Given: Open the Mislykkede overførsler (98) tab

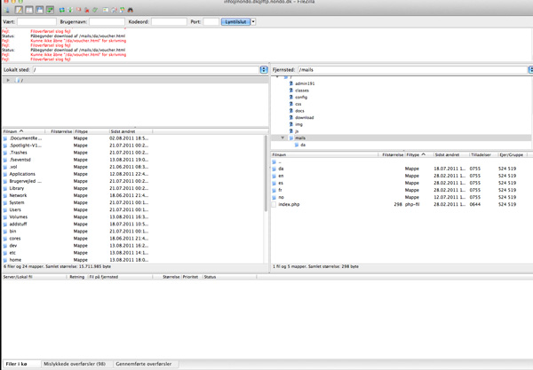Looking at the screenshot, I should [x=75, y=364].
